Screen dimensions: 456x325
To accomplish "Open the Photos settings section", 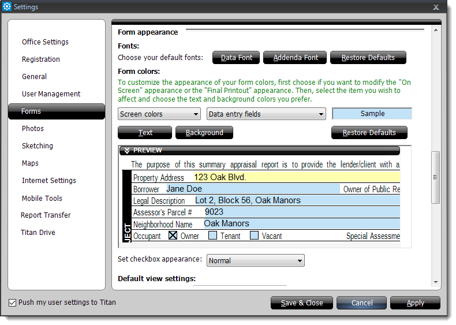I will pos(33,129).
